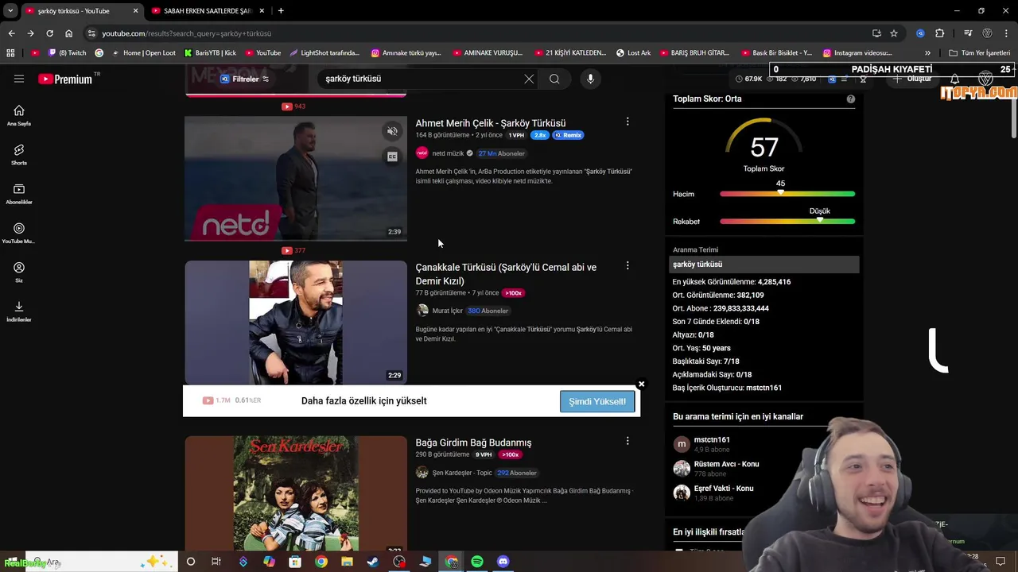Screen dimensions: 1018x572
Task: Open Steam from taskbar
Action: click(x=373, y=562)
